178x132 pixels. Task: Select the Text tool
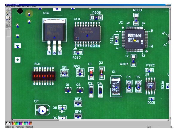(x=10, y=20)
